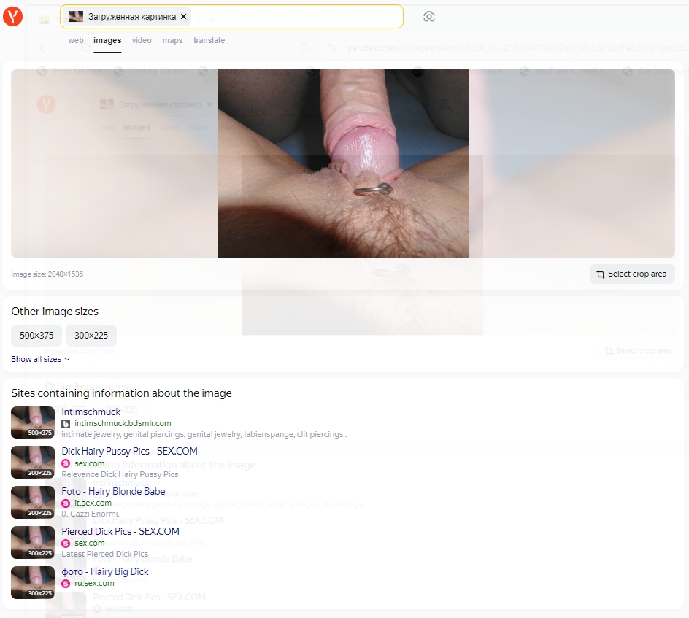Click the bdsmlr.com site favicon
The width and height of the screenshot is (689, 618).
tap(66, 423)
